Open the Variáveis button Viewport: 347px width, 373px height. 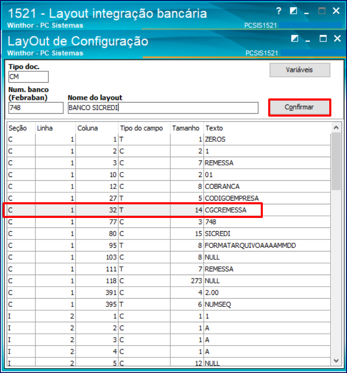tap(300, 70)
